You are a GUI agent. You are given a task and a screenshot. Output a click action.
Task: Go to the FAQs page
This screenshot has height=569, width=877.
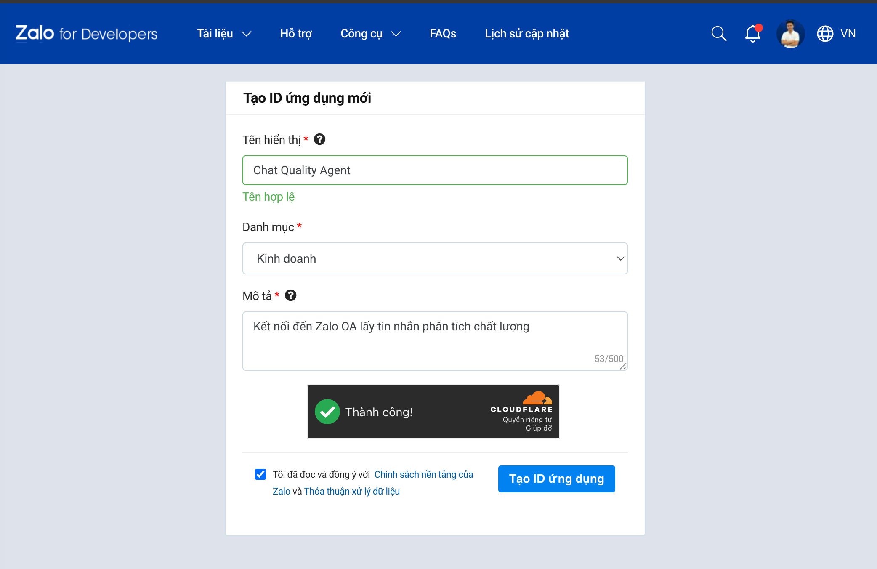click(x=443, y=33)
